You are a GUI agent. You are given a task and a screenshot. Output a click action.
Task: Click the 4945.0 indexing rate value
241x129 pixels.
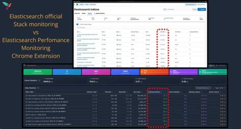coord(47,82)
